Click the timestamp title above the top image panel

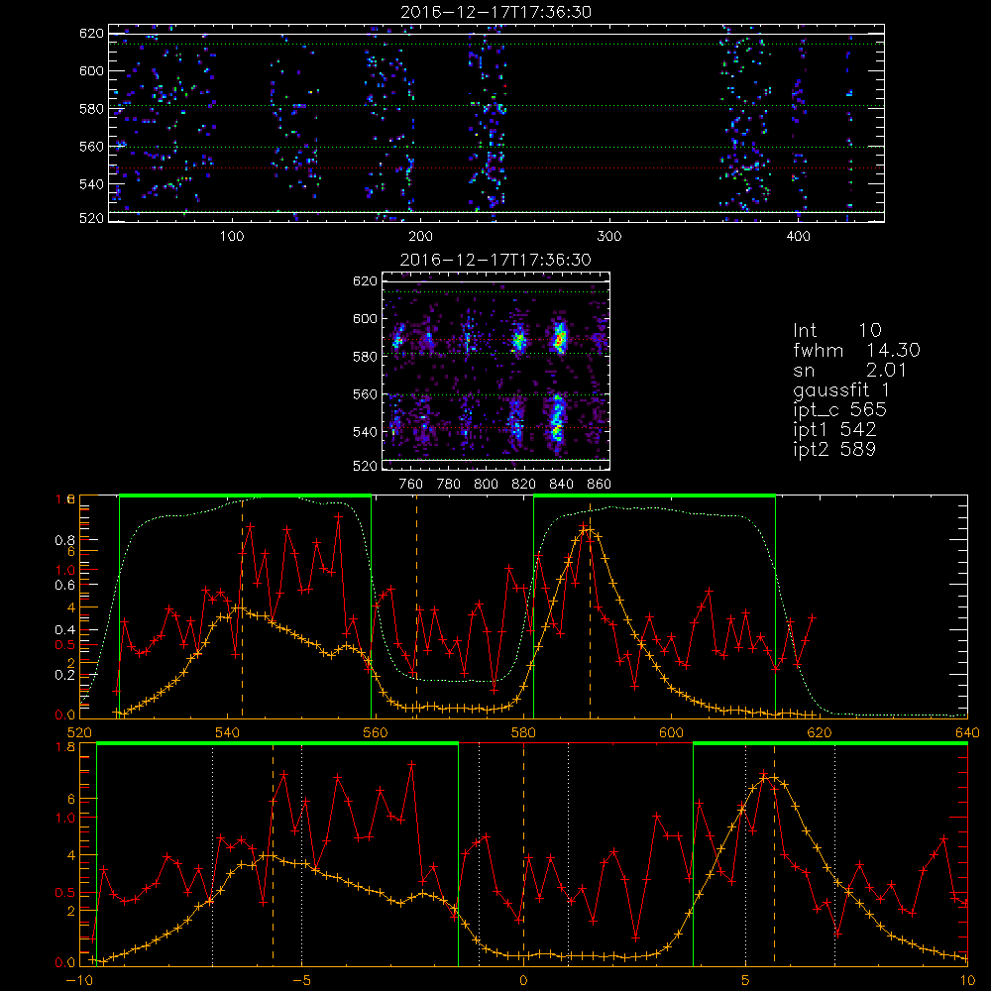[x=496, y=12]
